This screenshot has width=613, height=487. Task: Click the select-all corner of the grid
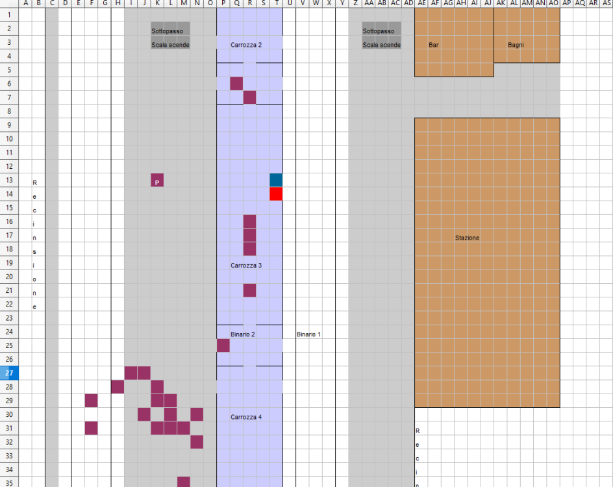click(9, 4)
